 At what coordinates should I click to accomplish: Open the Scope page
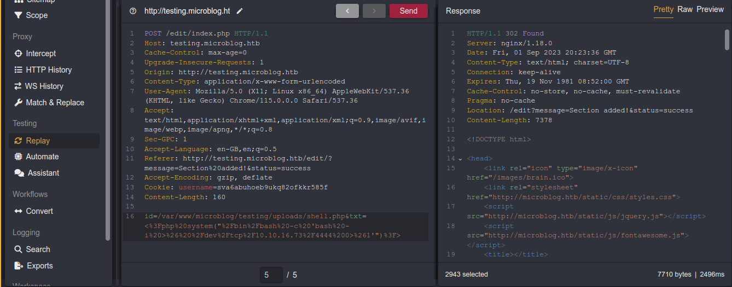point(36,15)
